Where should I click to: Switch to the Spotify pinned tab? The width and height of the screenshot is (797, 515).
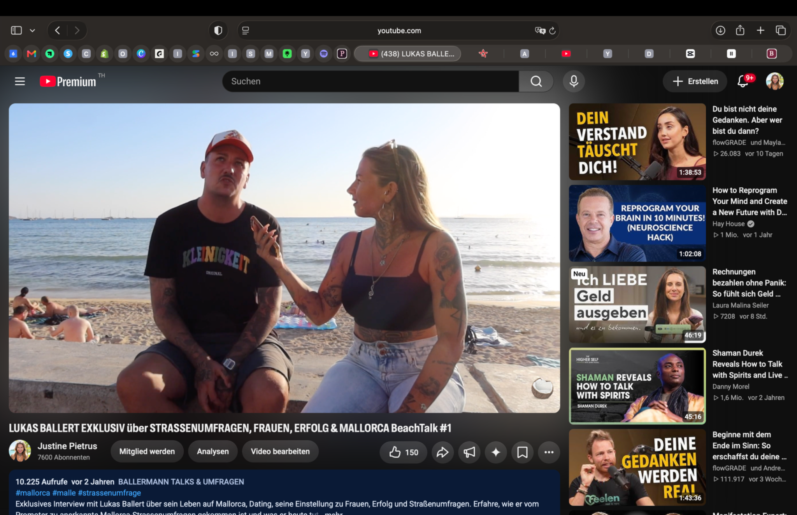(x=323, y=54)
